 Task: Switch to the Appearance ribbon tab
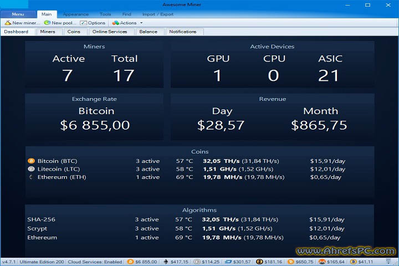(76, 14)
